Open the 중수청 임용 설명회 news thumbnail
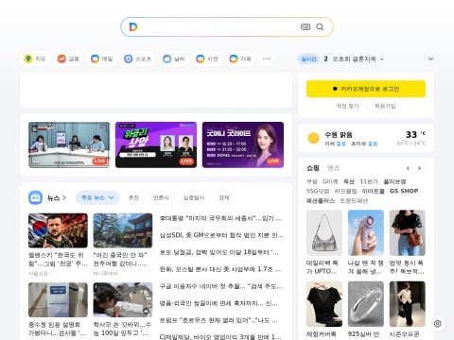 pos(58,299)
